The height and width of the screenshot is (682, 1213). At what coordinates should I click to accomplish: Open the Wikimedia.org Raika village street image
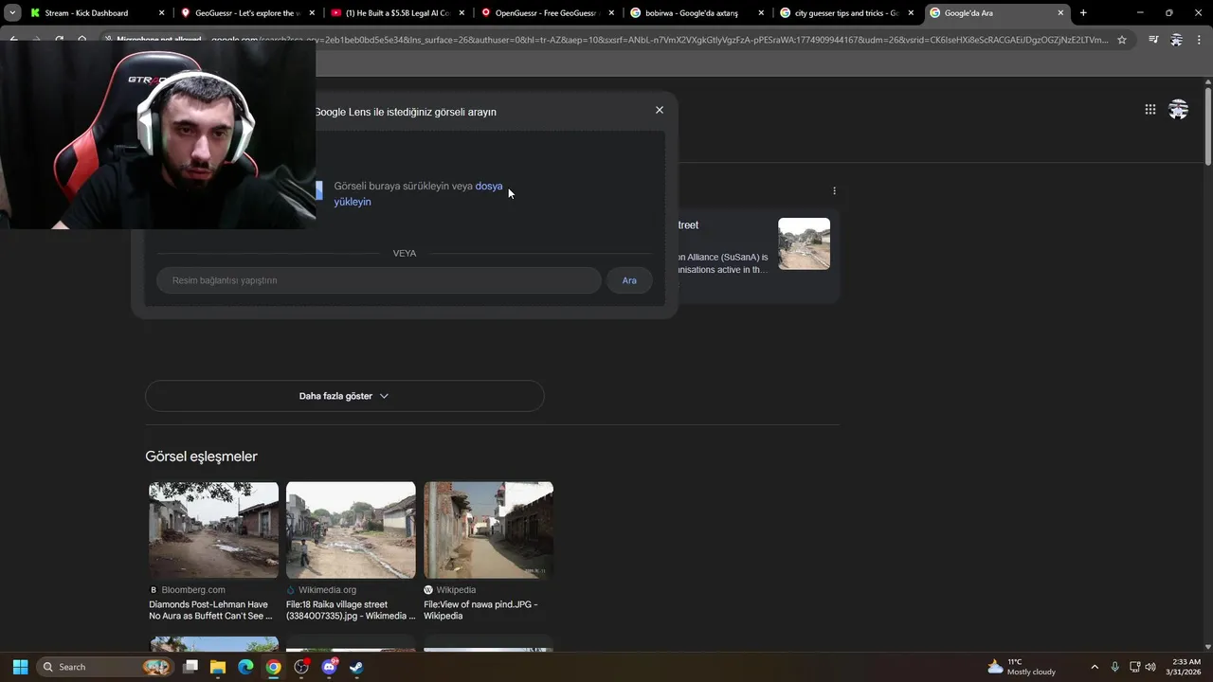pyautogui.click(x=351, y=529)
